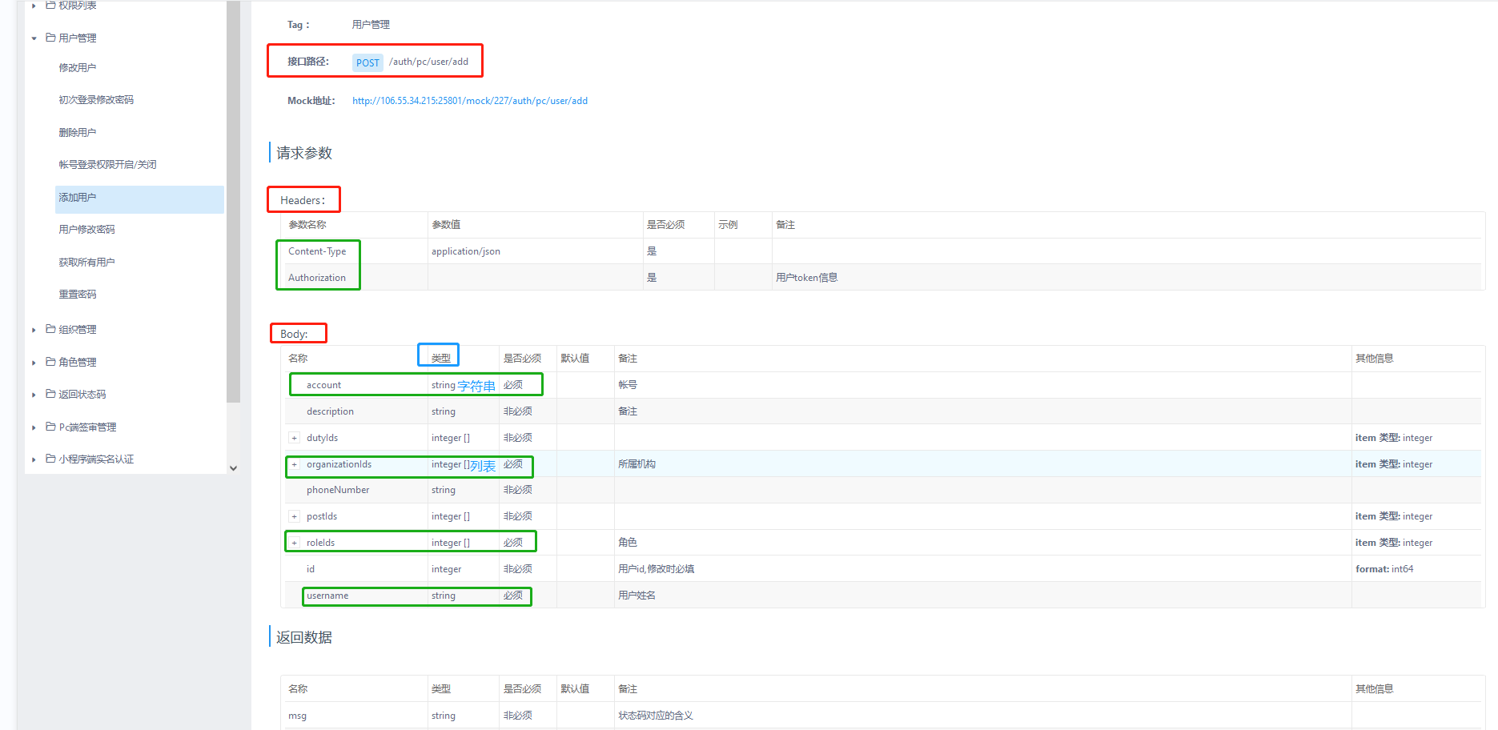Click the folder icon beside 组织管理
This screenshot has width=1498, height=730.
click(x=50, y=329)
